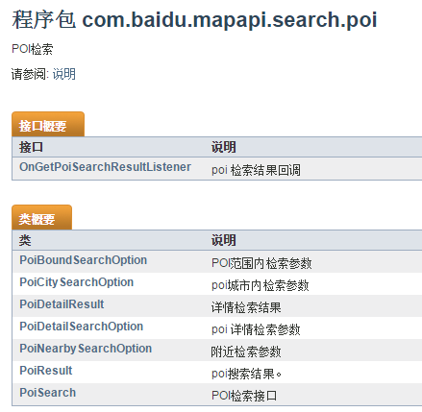The height and width of the screenshot is (412, 422).
Task: Click 说明 column header in 接口概要 table
Action: pos(223,147)
